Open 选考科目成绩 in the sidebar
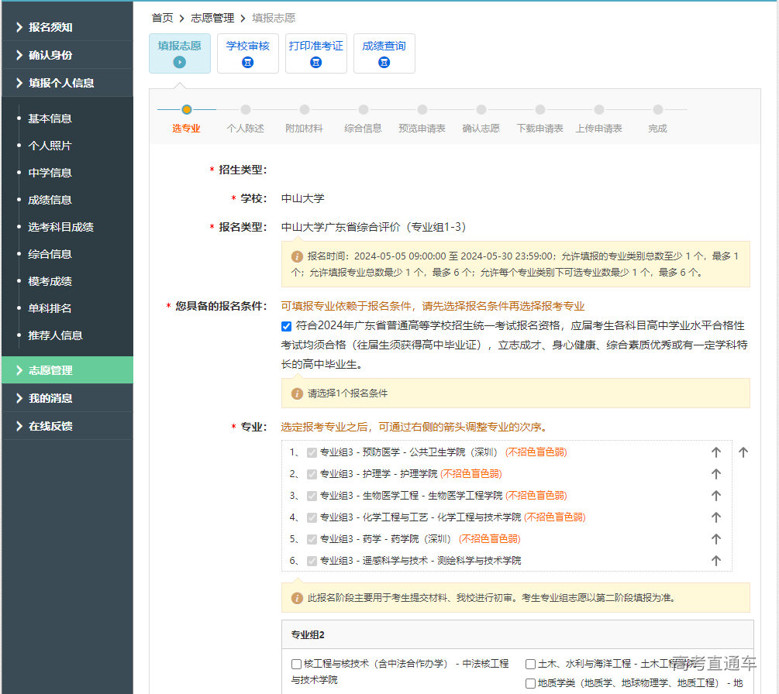 point(60,227)
